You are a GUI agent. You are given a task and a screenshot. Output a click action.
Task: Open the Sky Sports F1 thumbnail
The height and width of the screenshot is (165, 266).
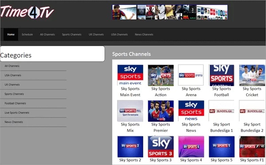coord(252,147)
